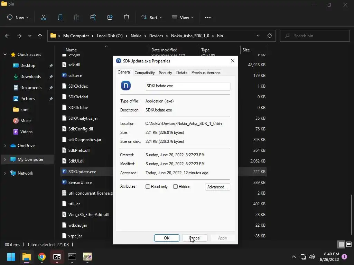The width and height of the screenshot is (354, 265).
Task: Click OK in Properties dialog
Action: pyautogui.click(x=167, y=238)
